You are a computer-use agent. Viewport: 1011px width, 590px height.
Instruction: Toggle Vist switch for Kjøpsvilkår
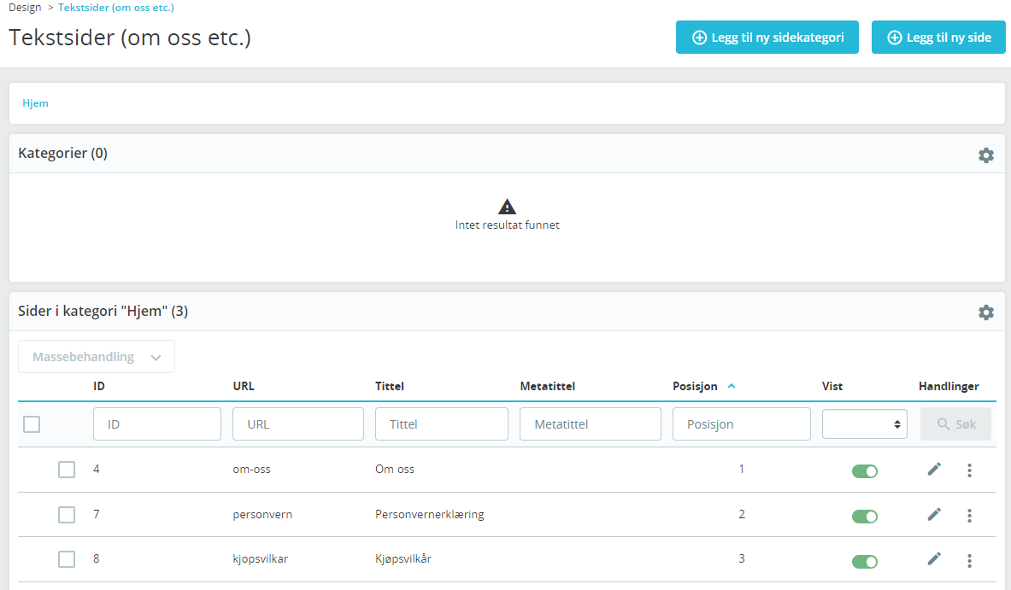(864, 562)
